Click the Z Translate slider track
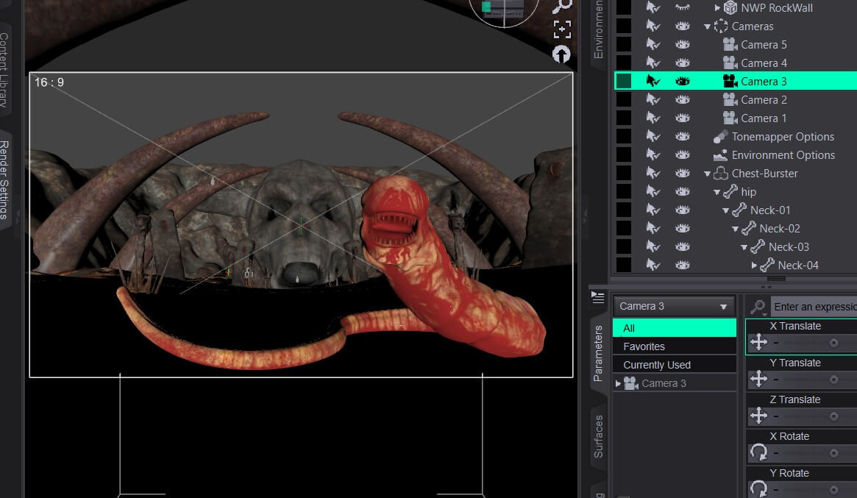 [x=814, y=416]
